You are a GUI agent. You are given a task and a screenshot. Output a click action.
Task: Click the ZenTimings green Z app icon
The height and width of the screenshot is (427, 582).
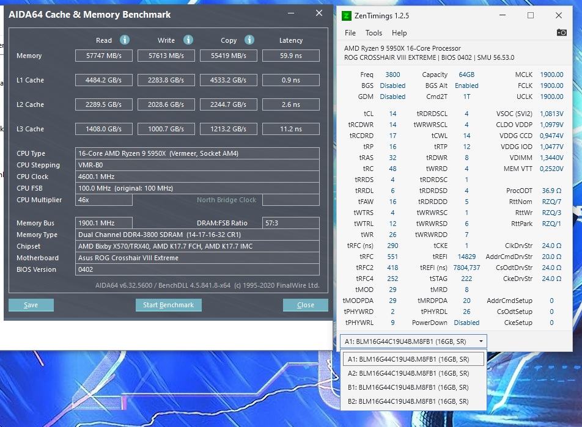click(346, 16)
